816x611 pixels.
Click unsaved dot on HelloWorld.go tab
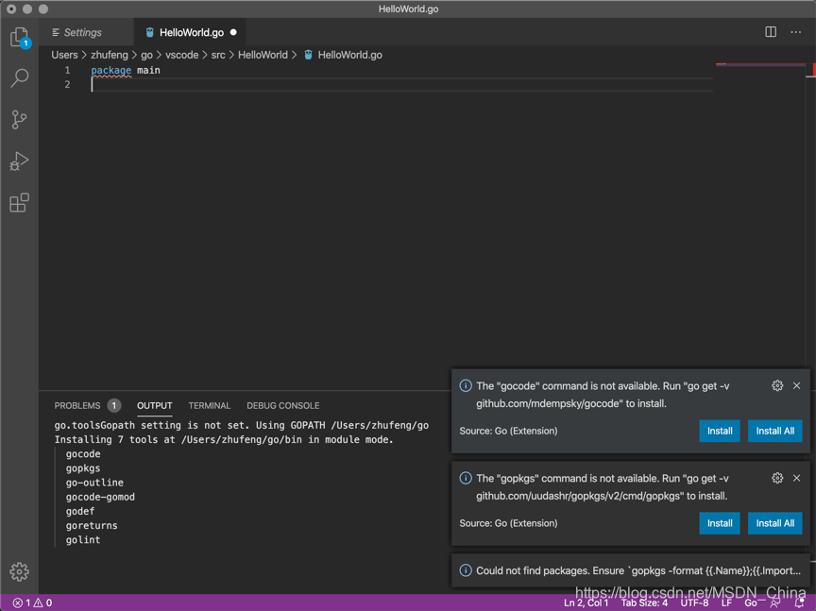pyautogui.click(x=233, y=32)
